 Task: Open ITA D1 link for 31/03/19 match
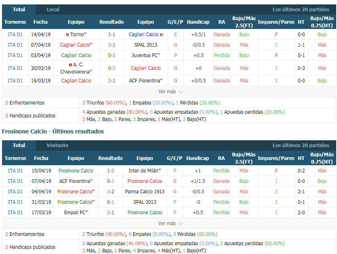coord(15,202)
